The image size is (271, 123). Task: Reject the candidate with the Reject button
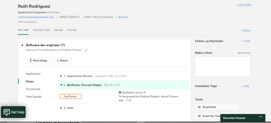tap(62, 61)
